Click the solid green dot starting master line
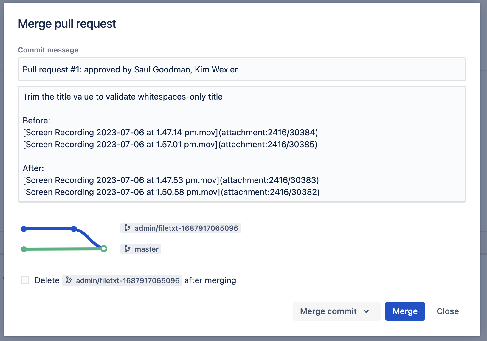Viewport: 487px width, 341px height. pos(24,249)
